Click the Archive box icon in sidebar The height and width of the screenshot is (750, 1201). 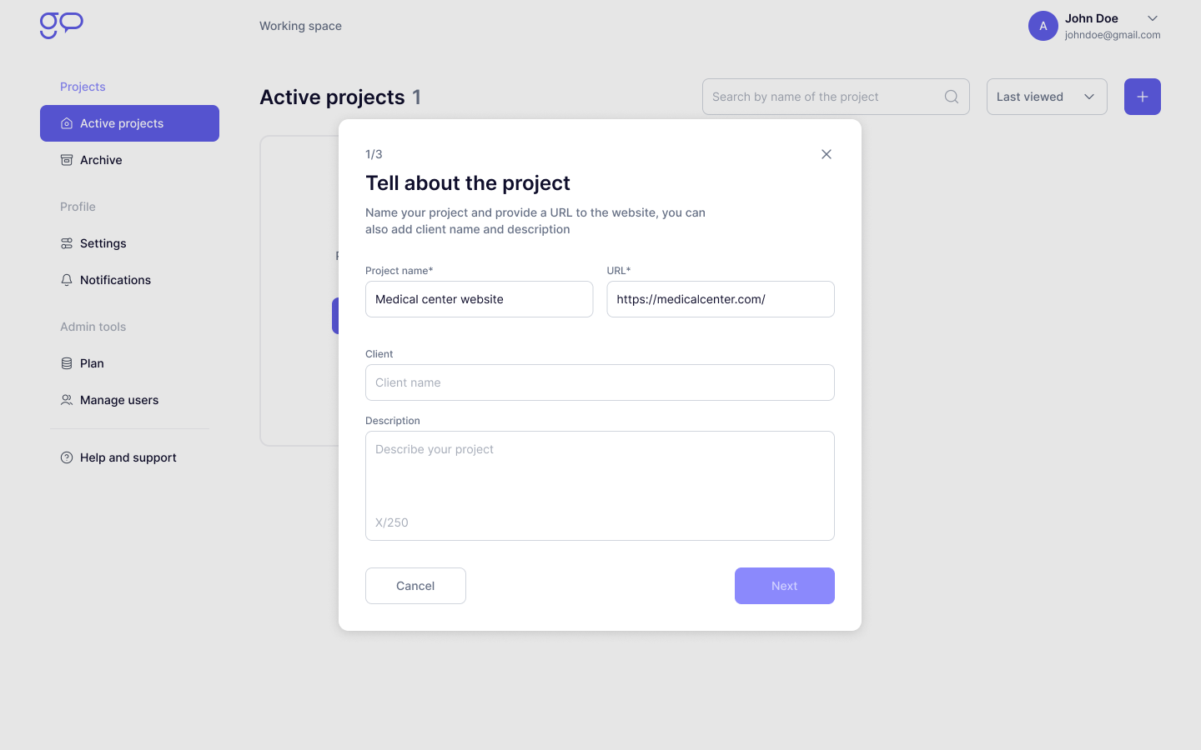coord(67,160)
